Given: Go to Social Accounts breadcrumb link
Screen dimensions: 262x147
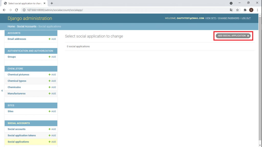Looking at the screenshot, I should click(27, 27).
